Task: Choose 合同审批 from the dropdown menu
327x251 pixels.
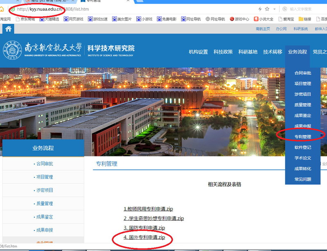Action: point(303,73)
